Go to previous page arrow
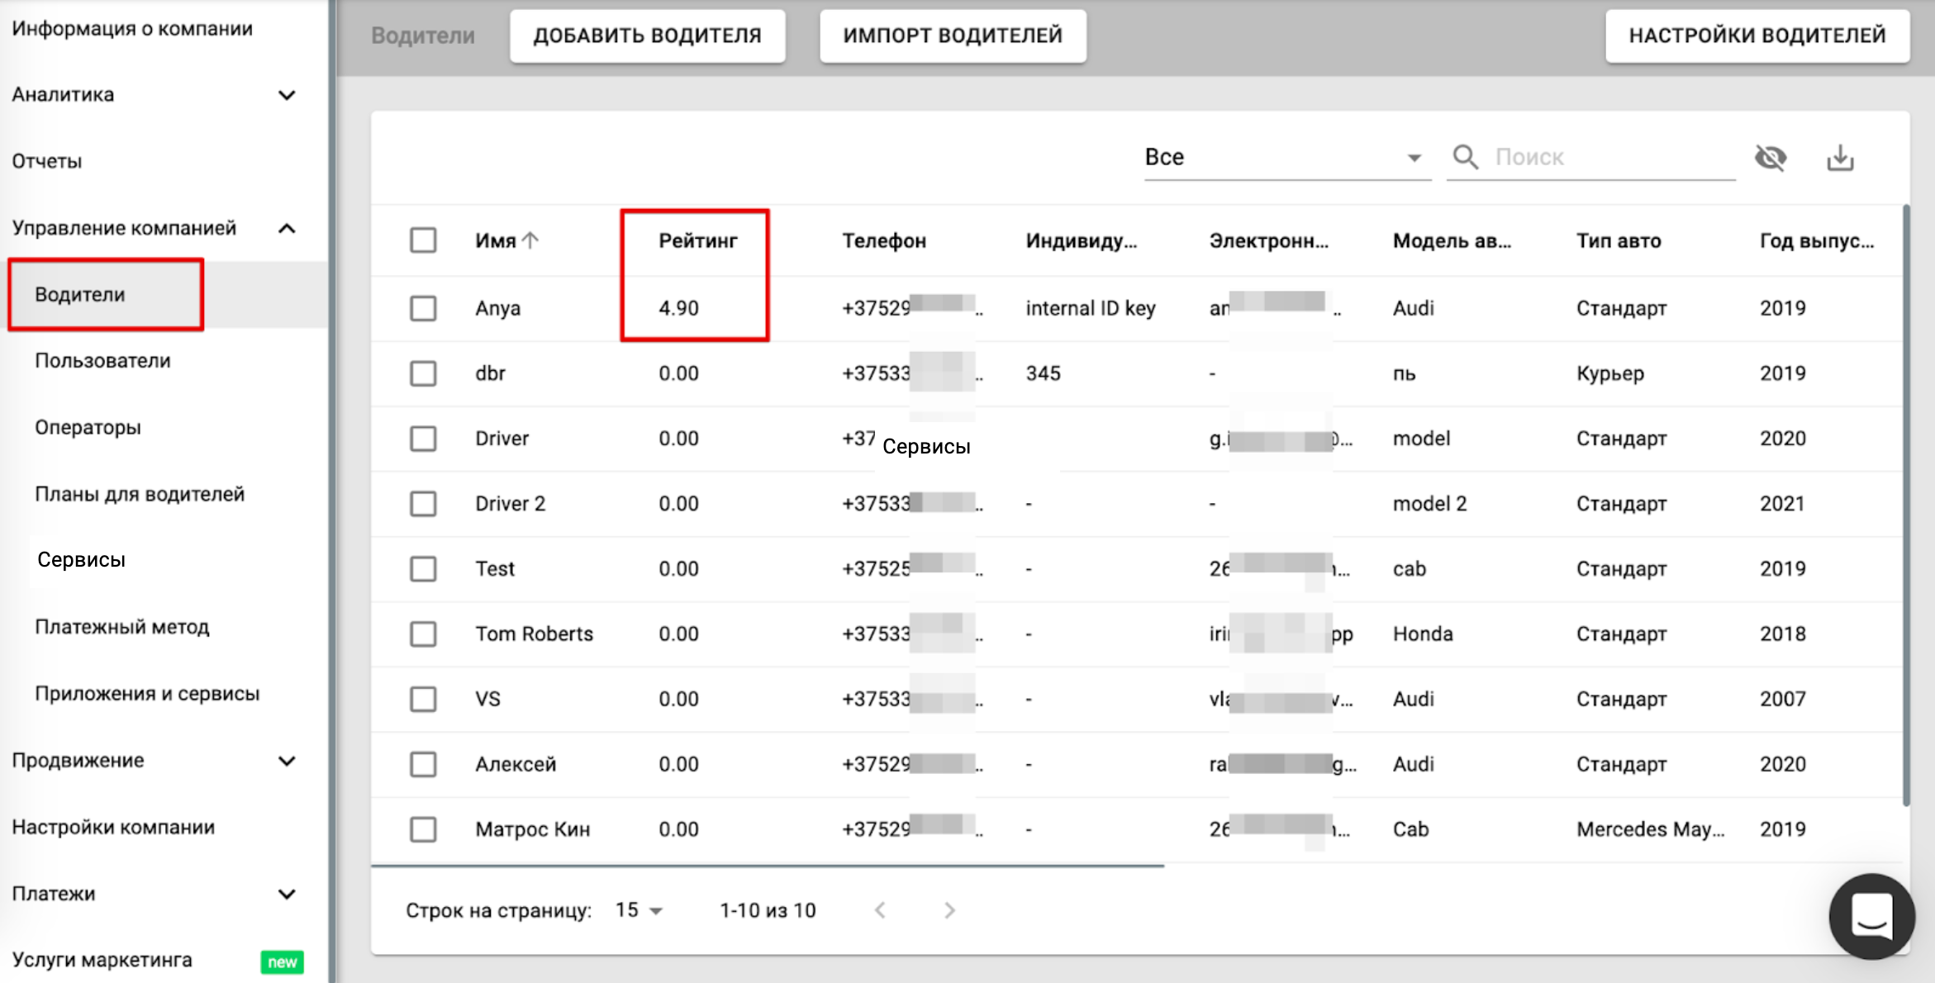The width and height of the screenshot is (1935, 983). pos(880,910)
